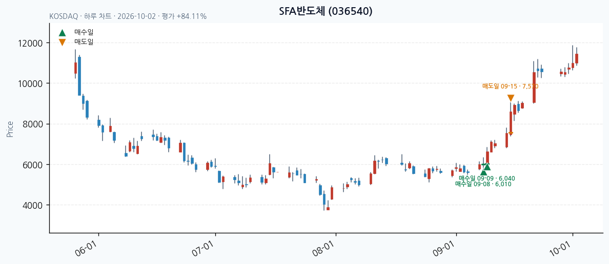The width and height of the screenshot is (609, 264).
Task: Click the orange 매도일 legend triangle icon
Action: [x=62, y=42]
